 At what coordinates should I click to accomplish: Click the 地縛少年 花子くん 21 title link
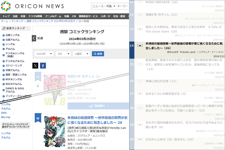(x=84, y=76)
